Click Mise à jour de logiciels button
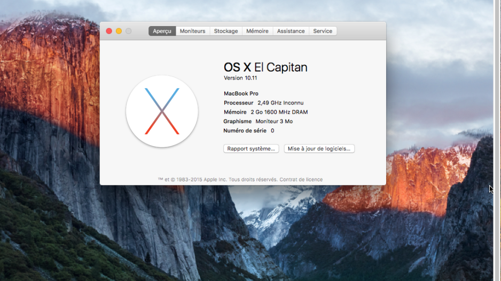501x281 pixels. pyautogui.click(x=319, y=149)
